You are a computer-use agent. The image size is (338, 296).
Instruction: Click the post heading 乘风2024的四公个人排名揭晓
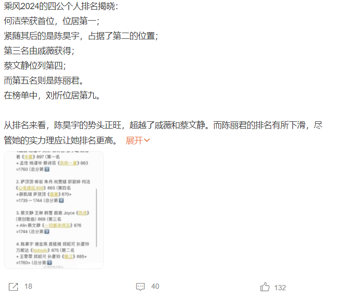coord(61,7)
